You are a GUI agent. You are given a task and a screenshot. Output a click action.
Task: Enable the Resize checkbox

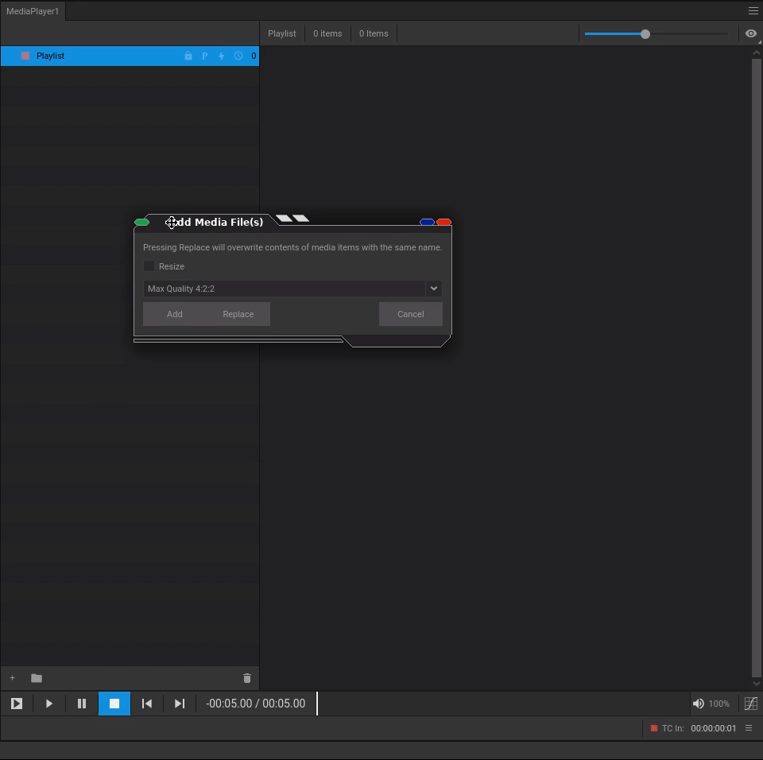coord(149,266)
